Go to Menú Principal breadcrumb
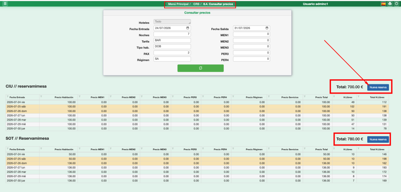Screen dimensions: 401x192 178,4
